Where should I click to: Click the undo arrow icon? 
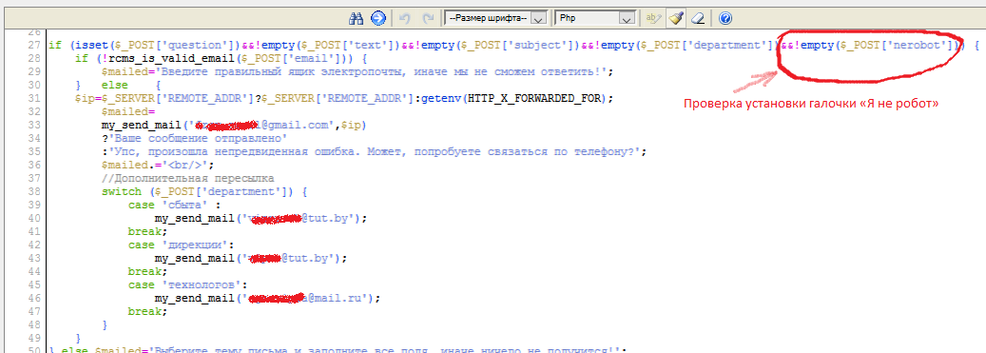pos(405,18)
